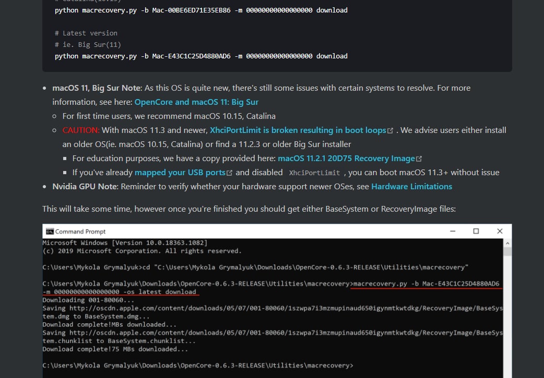Click the "Downloading 001-80060..." terminal line

point(88,300)
